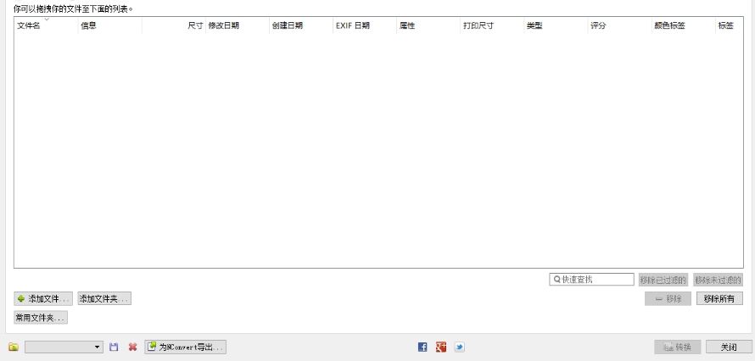Open the 常用文件夹... button
The height and width of the screenshot is (361, 755).
[41, 317]
